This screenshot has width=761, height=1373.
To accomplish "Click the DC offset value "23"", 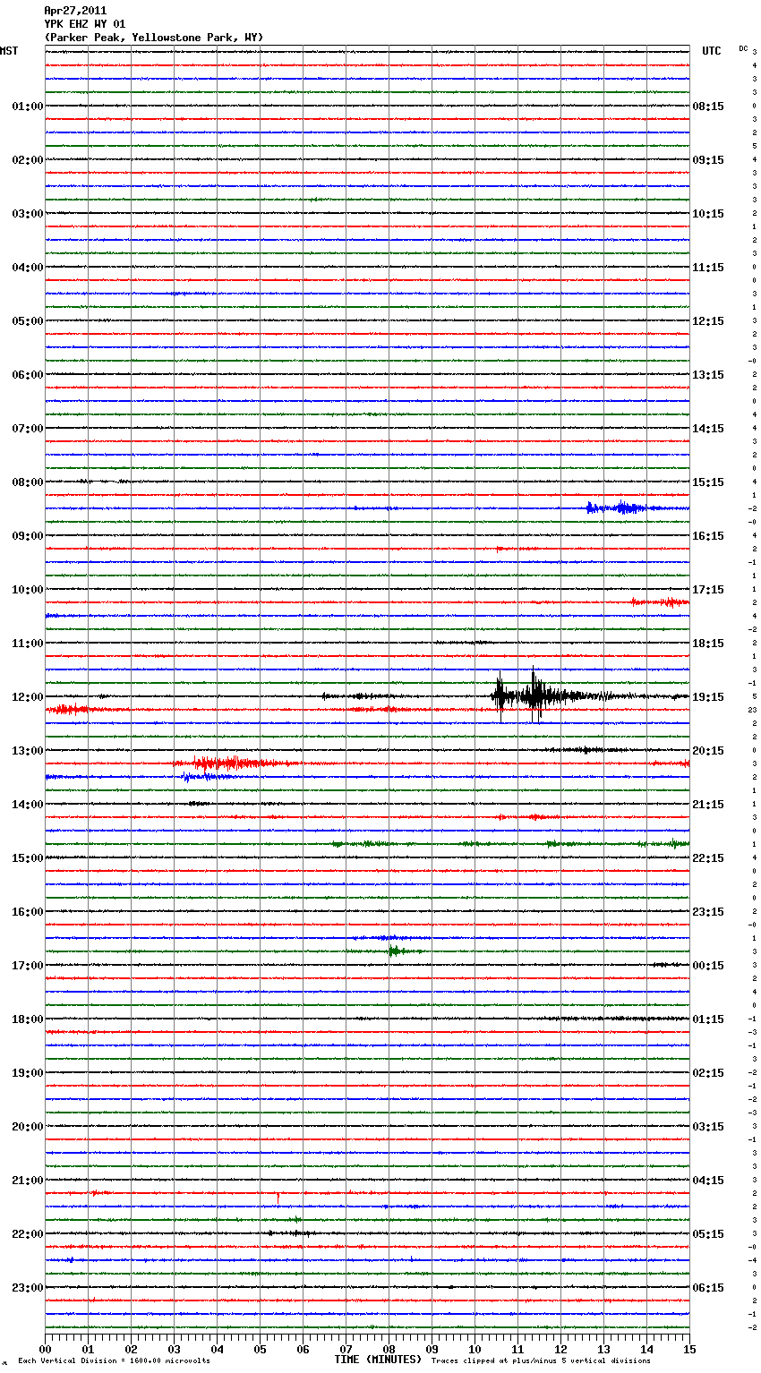I will coord(753,710).
